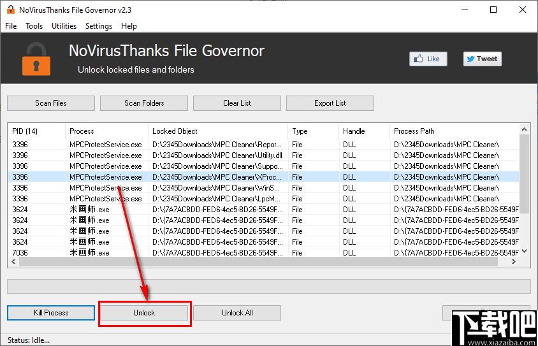Screen dimensions: 538x346
Task: Click the list scrollbar down arrow
Action: (x=524, y=251)
